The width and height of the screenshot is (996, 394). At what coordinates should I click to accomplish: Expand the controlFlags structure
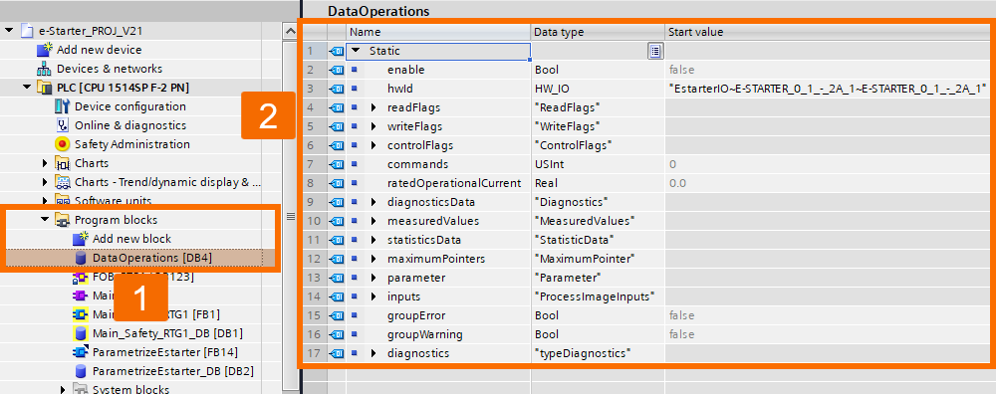point(374,145)
